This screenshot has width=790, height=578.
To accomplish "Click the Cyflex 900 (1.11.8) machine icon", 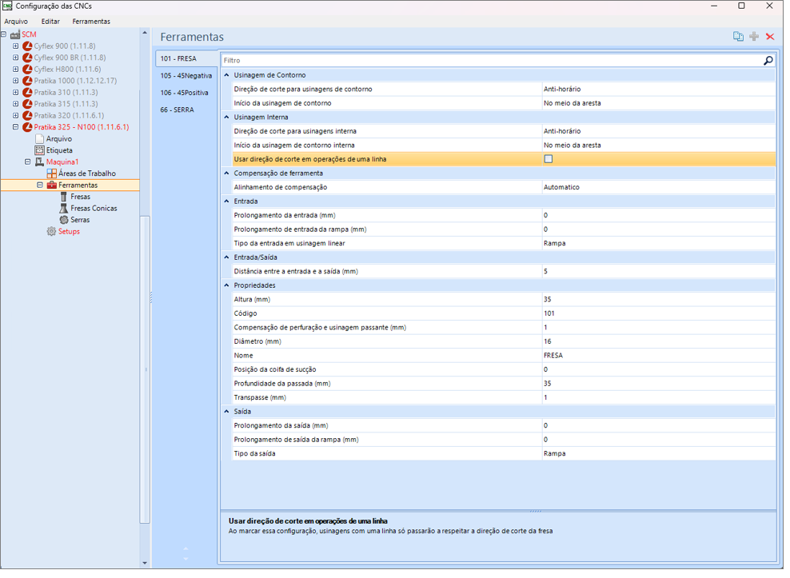I will pyautogui.click(x=28, y=46).
